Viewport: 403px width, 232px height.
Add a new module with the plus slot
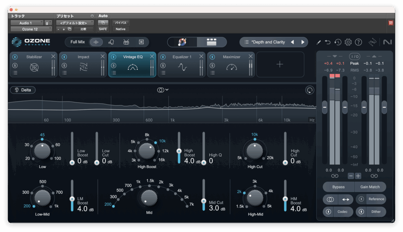click(x=280, y=64)
